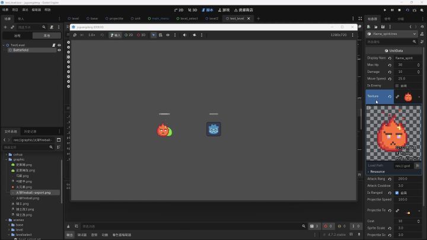Switch to Script workspace
The image size is (427, 240).
click(208, 10)
